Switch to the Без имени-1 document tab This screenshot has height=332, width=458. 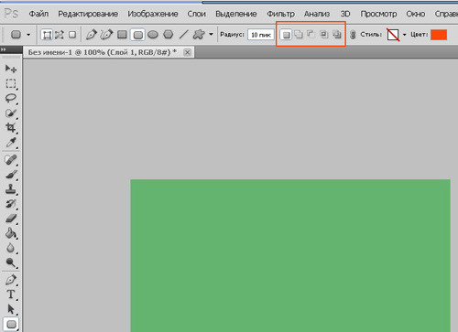(x=103, y=52)
